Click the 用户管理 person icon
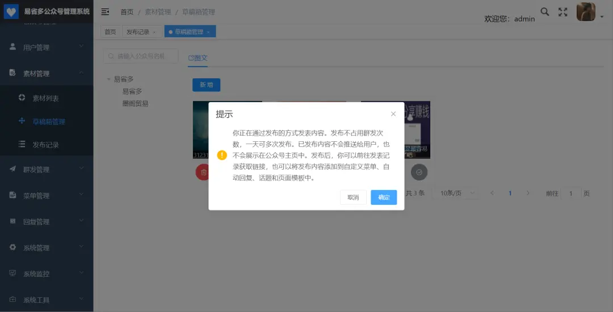The width and height of the screenshot is (613, 312). [13, 47]
